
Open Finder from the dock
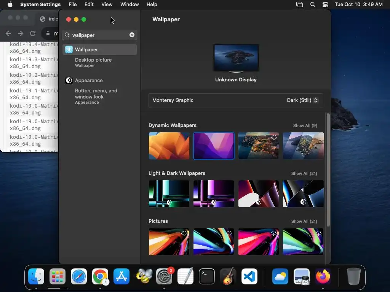tap(36, 276)
